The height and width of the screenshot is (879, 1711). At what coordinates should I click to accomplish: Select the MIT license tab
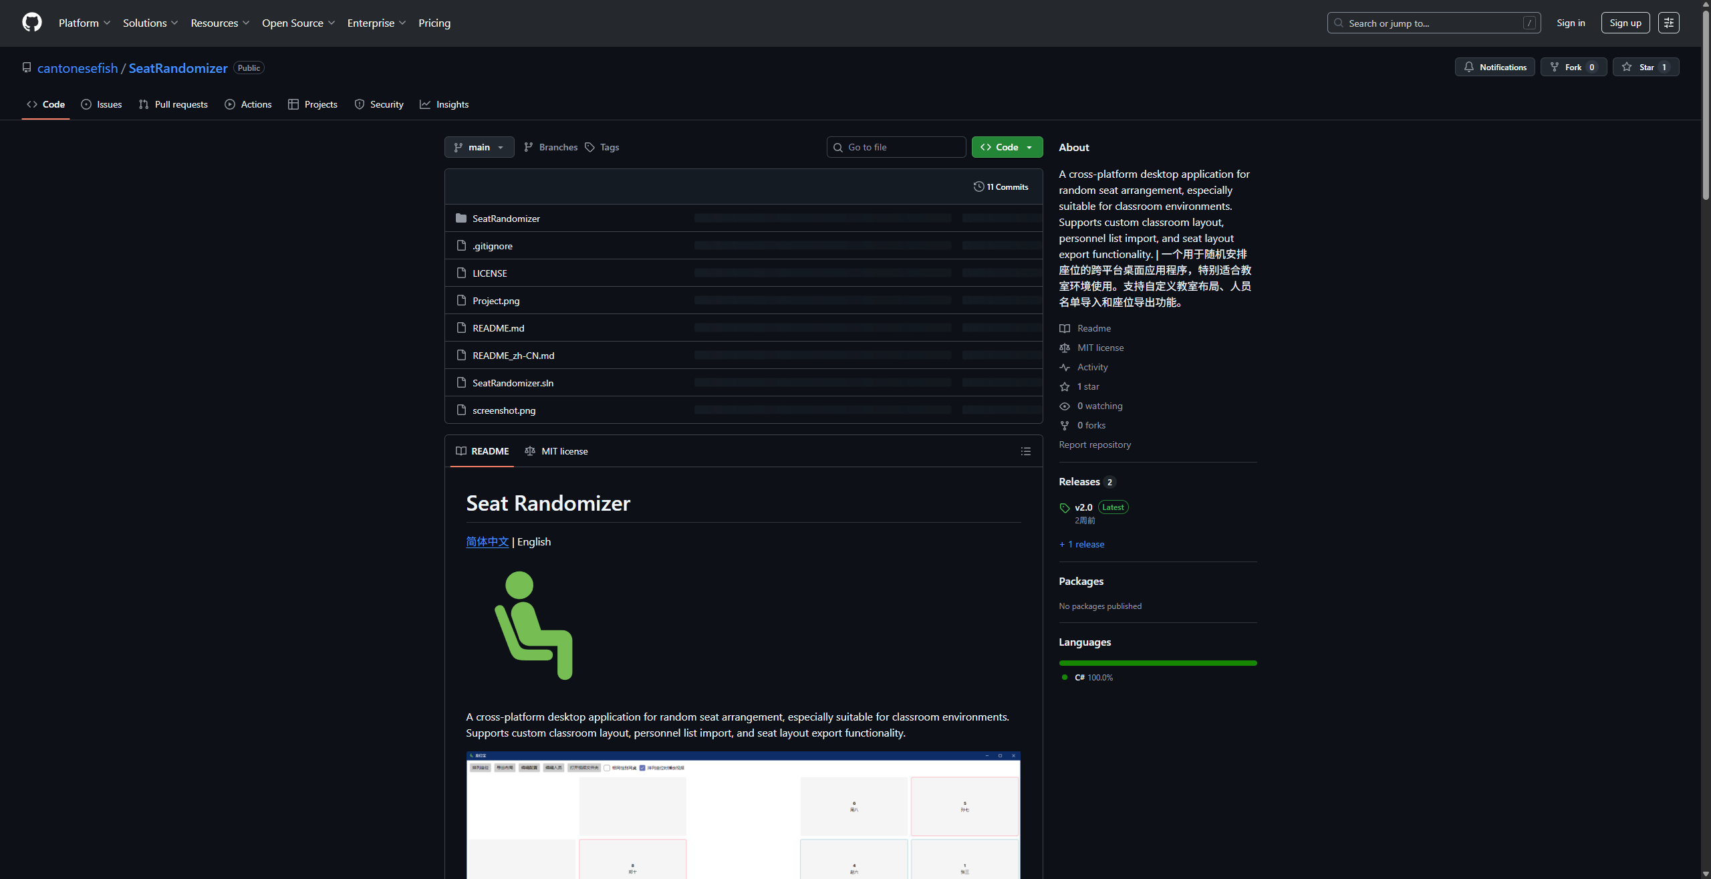(x=556, y=451)
